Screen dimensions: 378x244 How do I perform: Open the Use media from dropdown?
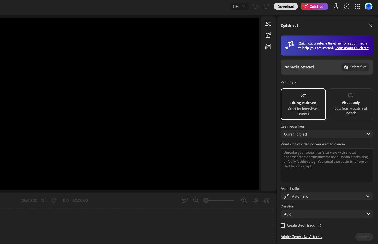[x=327, y=134]
